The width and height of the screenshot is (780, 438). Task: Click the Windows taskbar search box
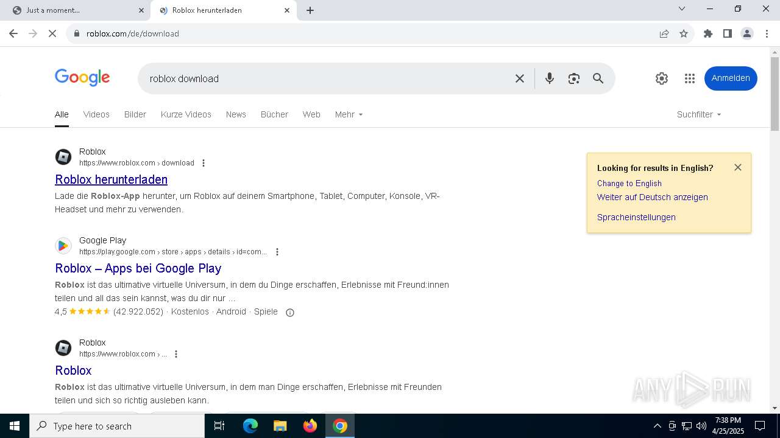pos(117,426)
